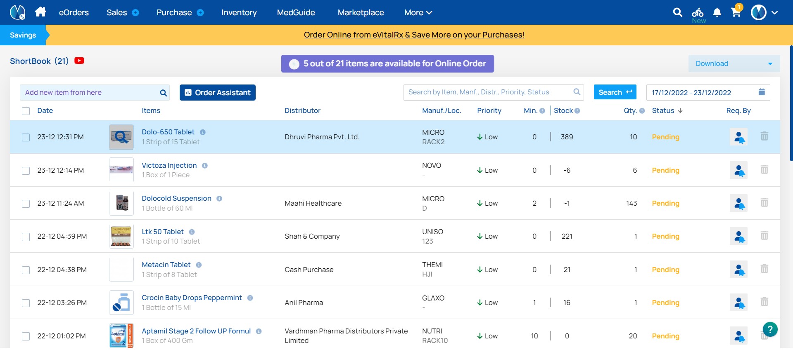793x352 pixels.
Task: Delete the Dolocold Suspension row via trash
Action: (x=765, y=202)
